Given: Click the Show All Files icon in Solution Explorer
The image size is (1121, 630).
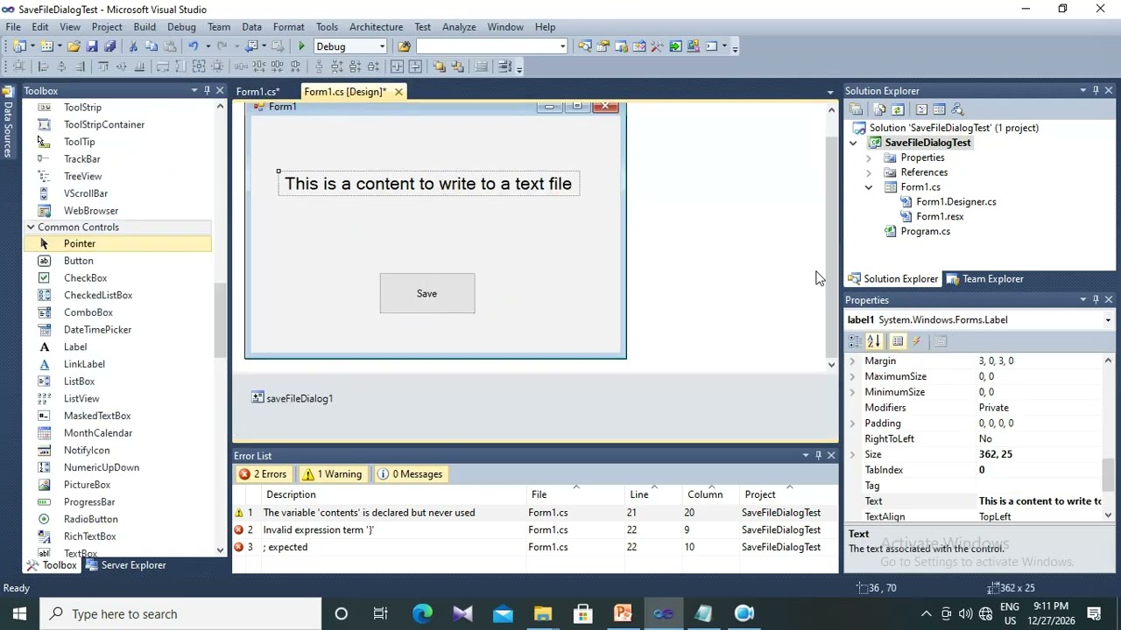Looking at the screenshot, I should [x=878, y=109].
